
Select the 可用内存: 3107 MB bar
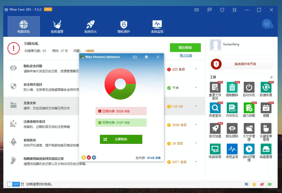(121, 123)
